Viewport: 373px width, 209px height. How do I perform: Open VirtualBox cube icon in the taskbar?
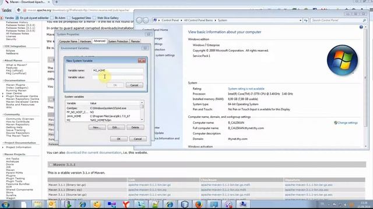click(x=184, y=204)
